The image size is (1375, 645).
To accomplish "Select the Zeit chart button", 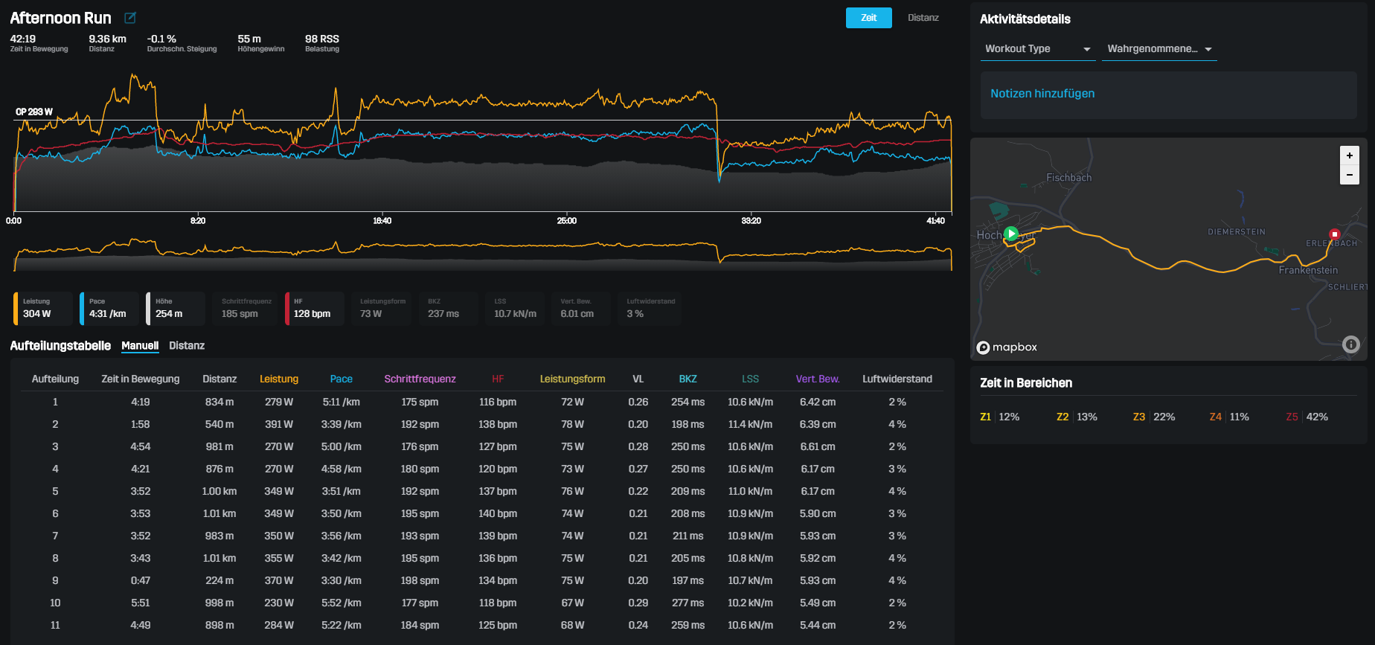I will (x=868, y=18).
